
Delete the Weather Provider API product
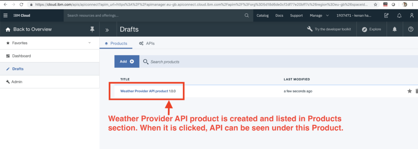416,91
